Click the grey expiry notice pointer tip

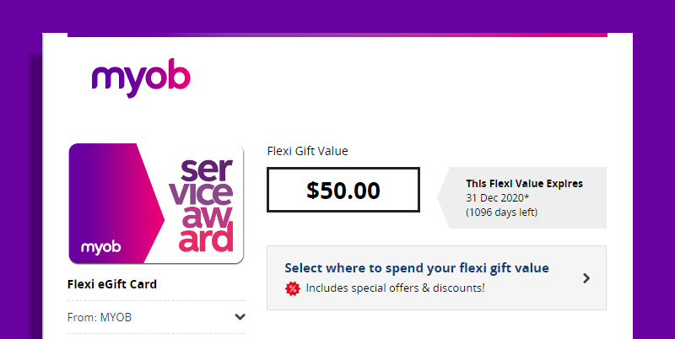coord(440,198)
